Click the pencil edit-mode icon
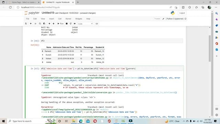The height and width of the screenshot is (124, 220). click(163, 19)
